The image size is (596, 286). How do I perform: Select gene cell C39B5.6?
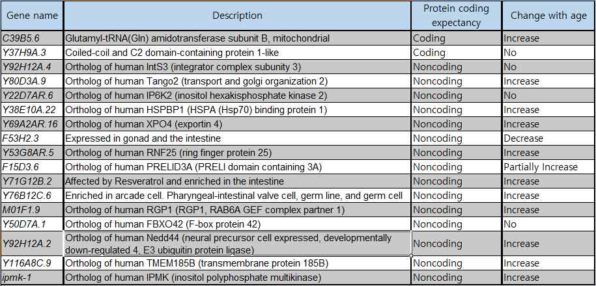pos(32,38)
